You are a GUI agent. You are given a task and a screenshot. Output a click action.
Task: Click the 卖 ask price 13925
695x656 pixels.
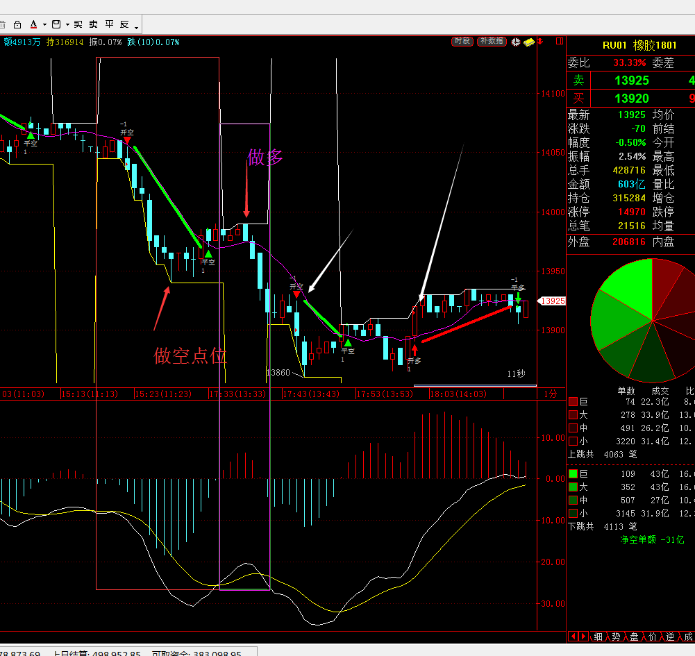click(632, 81)
